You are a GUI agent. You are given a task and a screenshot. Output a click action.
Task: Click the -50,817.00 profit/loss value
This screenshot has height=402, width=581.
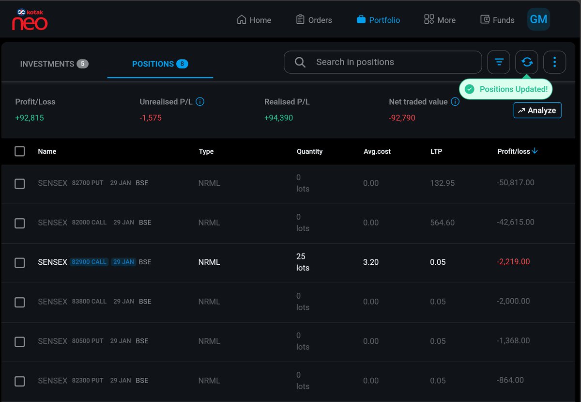[516, 183]
